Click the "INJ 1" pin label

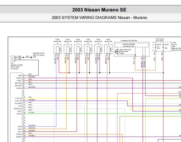[x=19, y=132]
